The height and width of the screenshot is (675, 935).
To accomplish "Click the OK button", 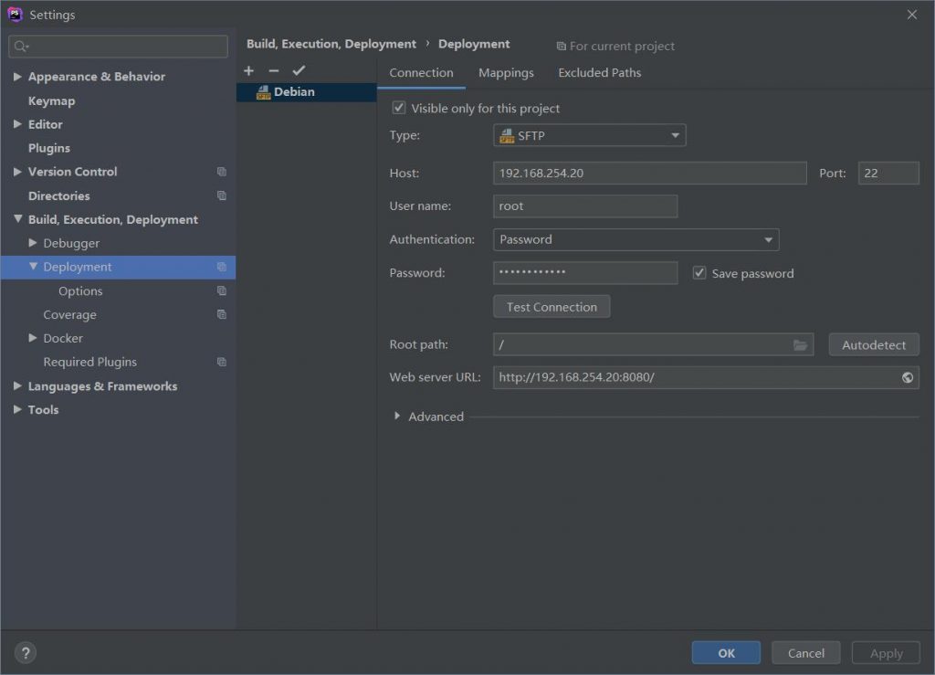I will (726, 653).
